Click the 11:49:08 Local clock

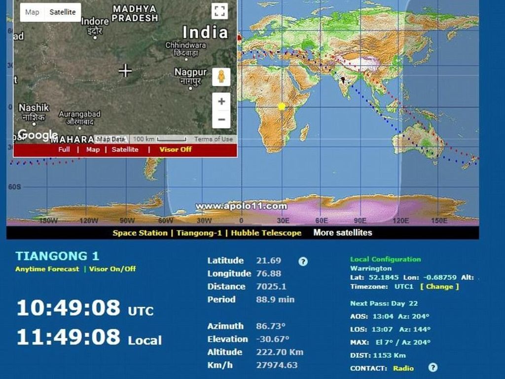click(89, 337)
